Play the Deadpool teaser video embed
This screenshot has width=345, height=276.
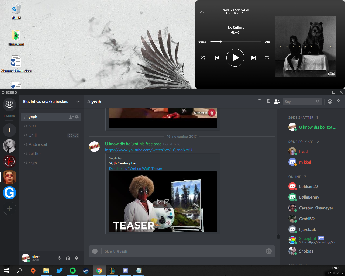159,202
